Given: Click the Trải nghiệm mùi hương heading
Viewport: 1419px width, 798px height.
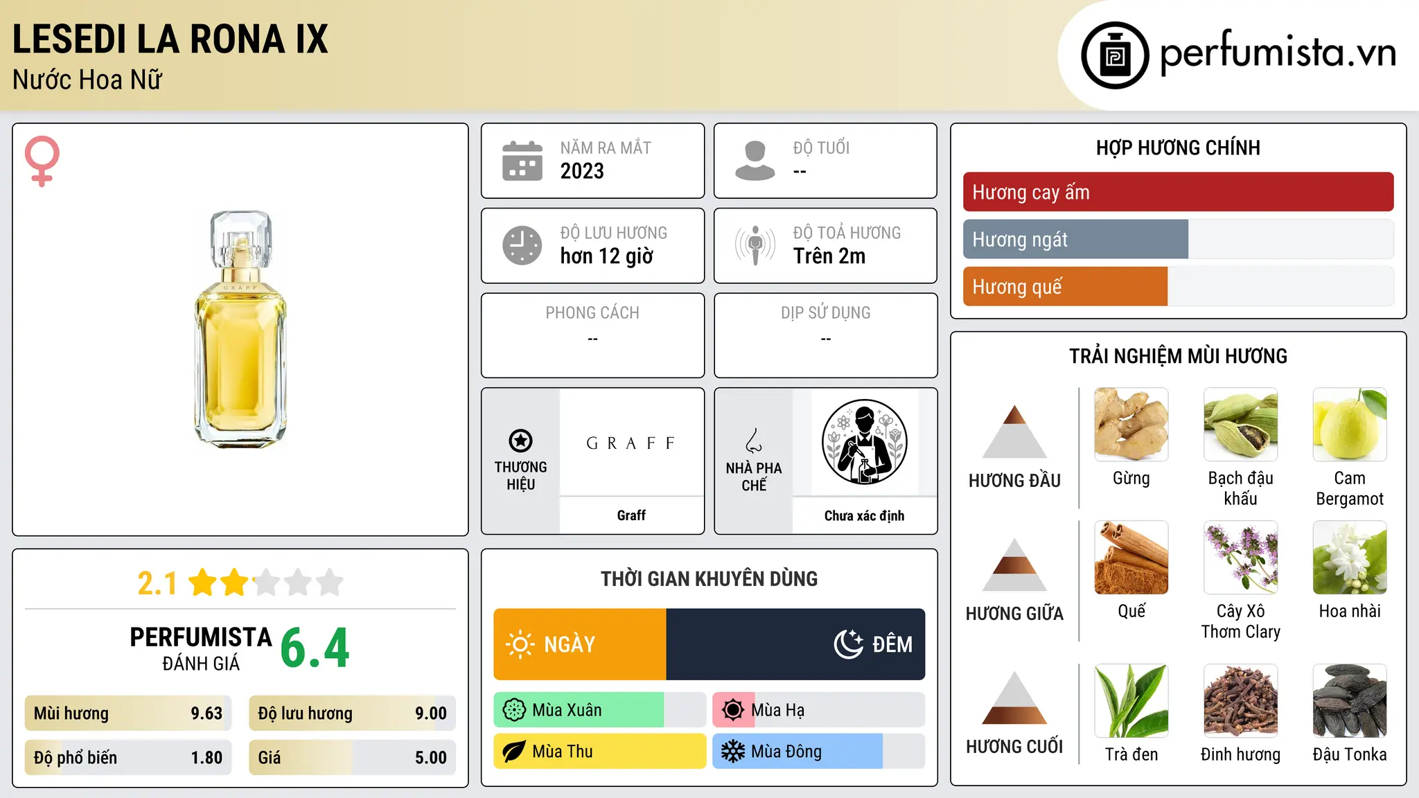Looking at the screenshot, I should pyautogui.click(x=1179, y=356).
